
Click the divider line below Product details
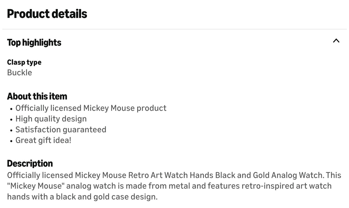174,29
